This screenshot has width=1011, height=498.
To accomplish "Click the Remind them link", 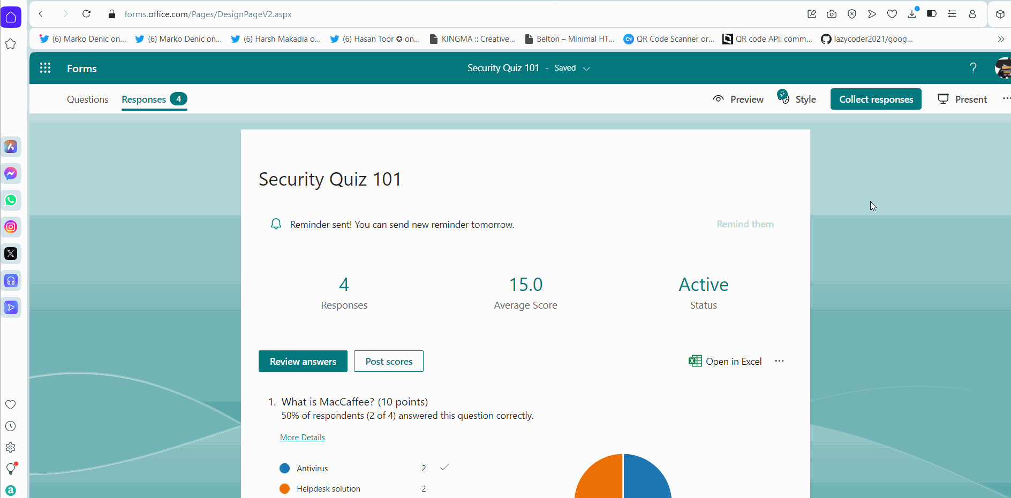I will (x=745, y=224).
